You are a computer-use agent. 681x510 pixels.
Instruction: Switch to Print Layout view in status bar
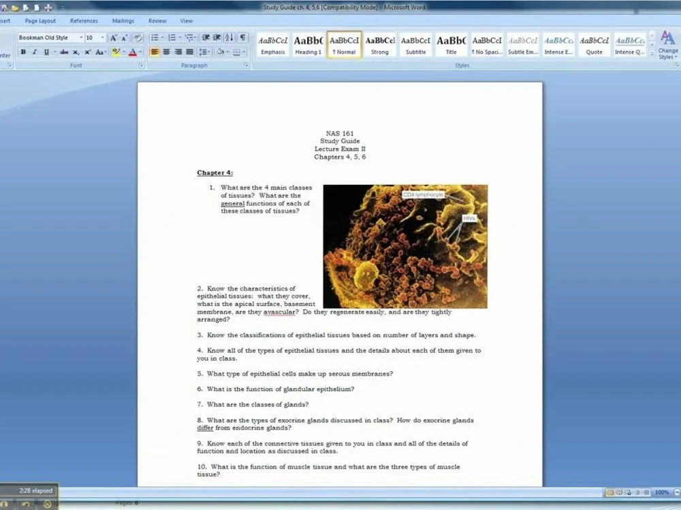(610, 492)
